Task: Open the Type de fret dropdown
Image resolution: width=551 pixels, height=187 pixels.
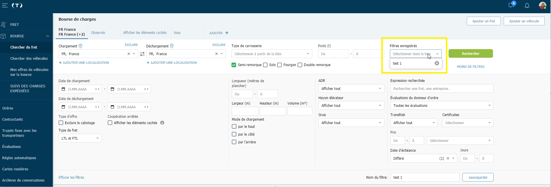Action: (x=80, y=138)
